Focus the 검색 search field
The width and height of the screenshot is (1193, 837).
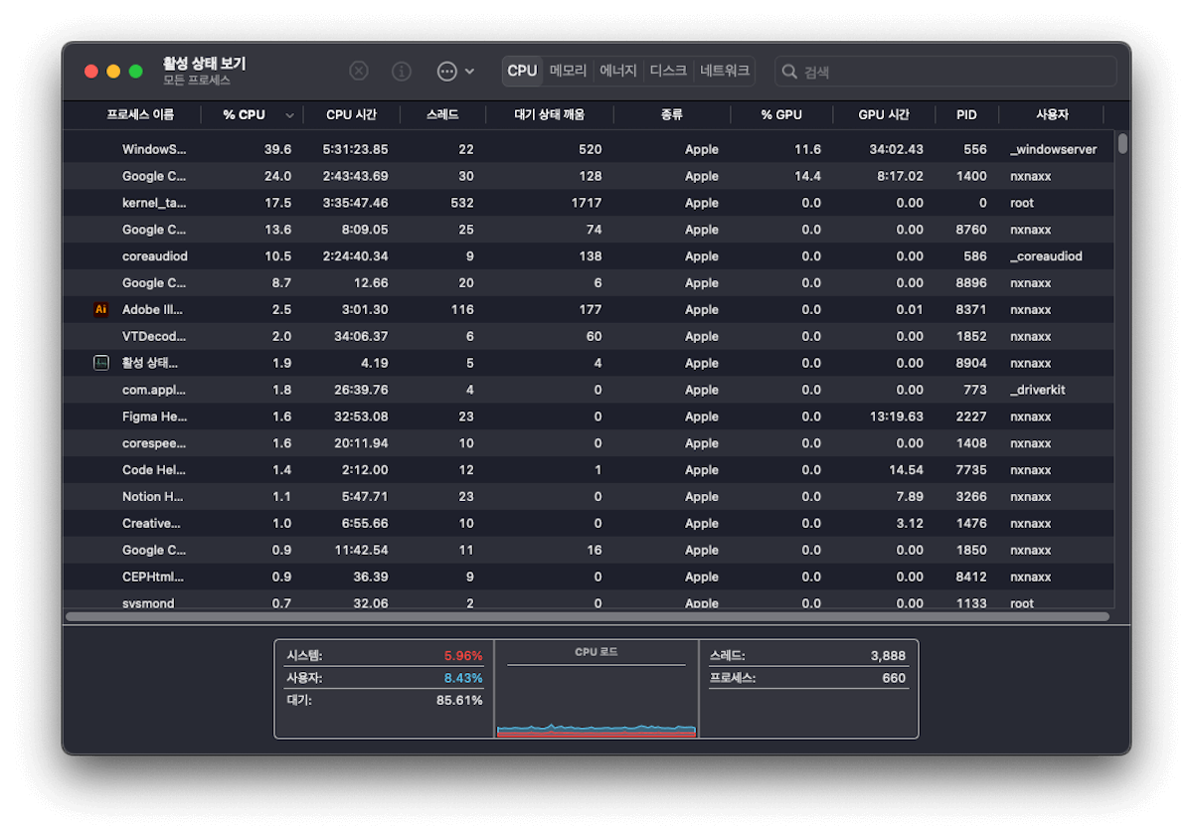(945, 72)
